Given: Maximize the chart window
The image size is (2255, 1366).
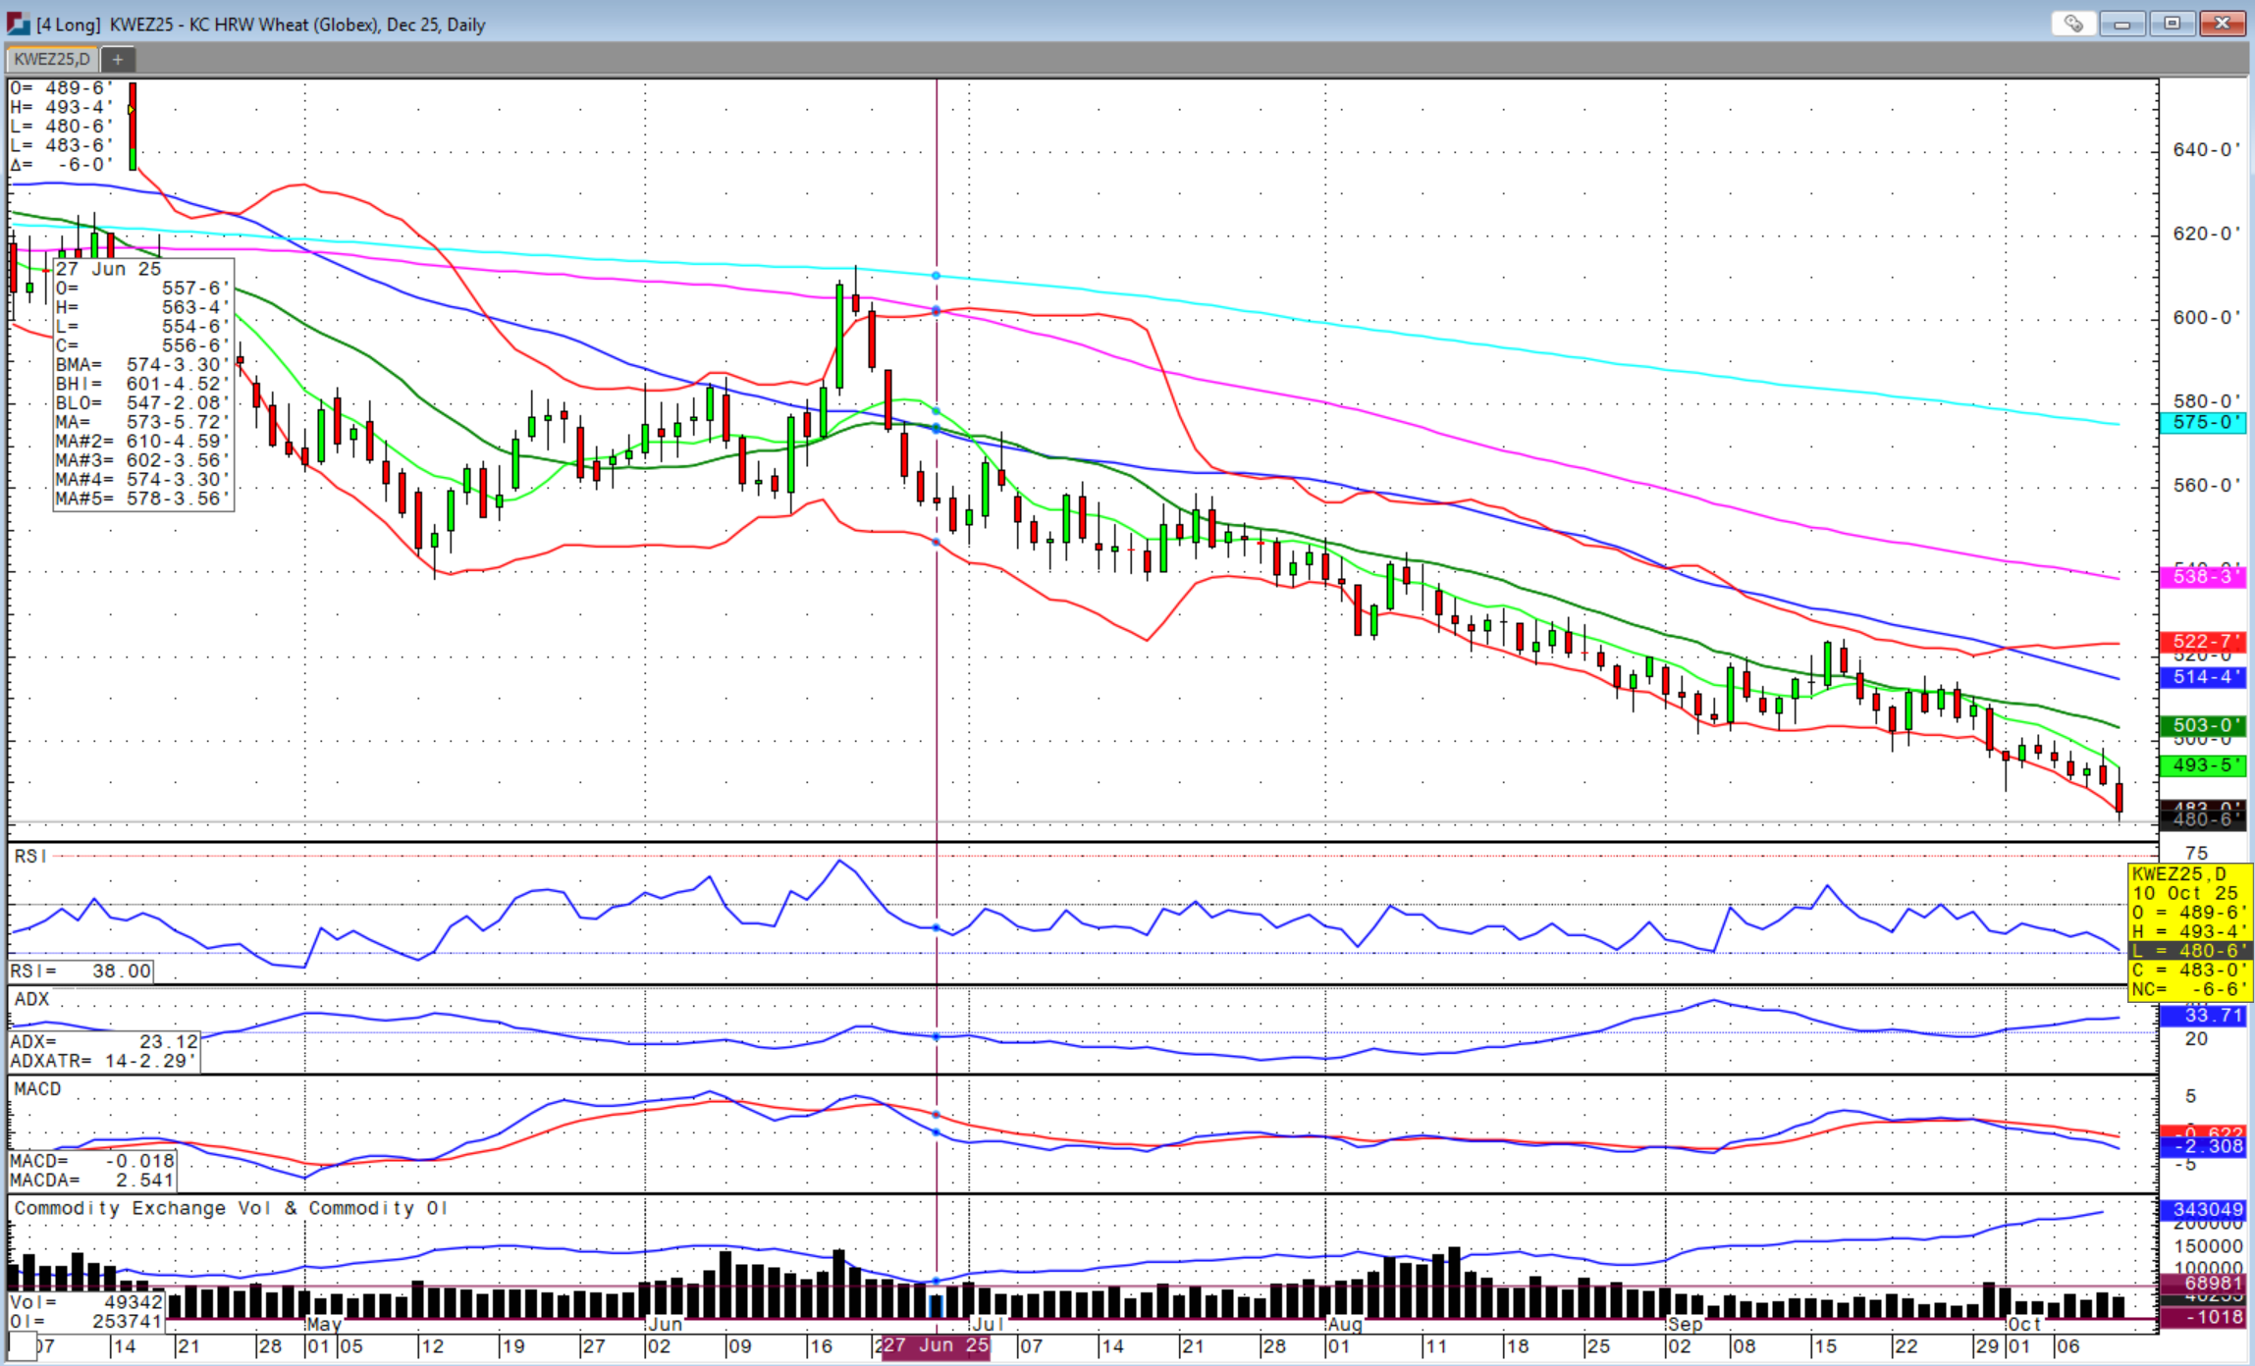Looking at the screenshot, I should coord(2172,24).
